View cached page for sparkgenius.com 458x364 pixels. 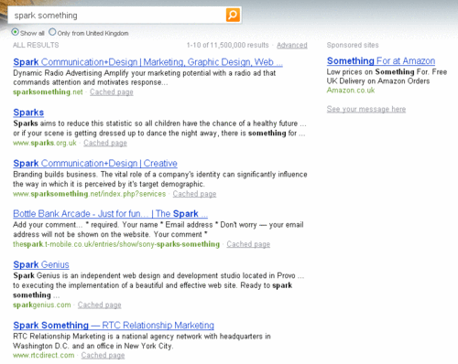tap(99, 305)
